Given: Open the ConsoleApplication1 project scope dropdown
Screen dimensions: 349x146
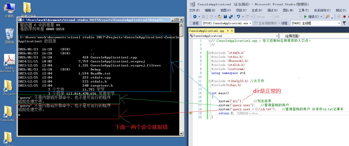Looking at the screenshot, I should 233,36.
